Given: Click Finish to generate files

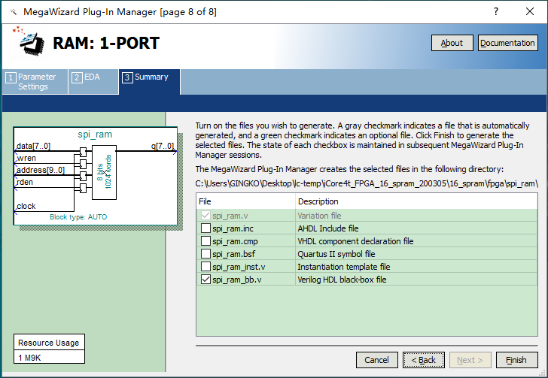Looking at the screenshot, I should [516, 360].
